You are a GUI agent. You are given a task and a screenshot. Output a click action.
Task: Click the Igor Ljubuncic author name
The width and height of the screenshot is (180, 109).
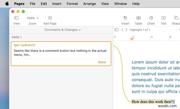tap(25, 45)
